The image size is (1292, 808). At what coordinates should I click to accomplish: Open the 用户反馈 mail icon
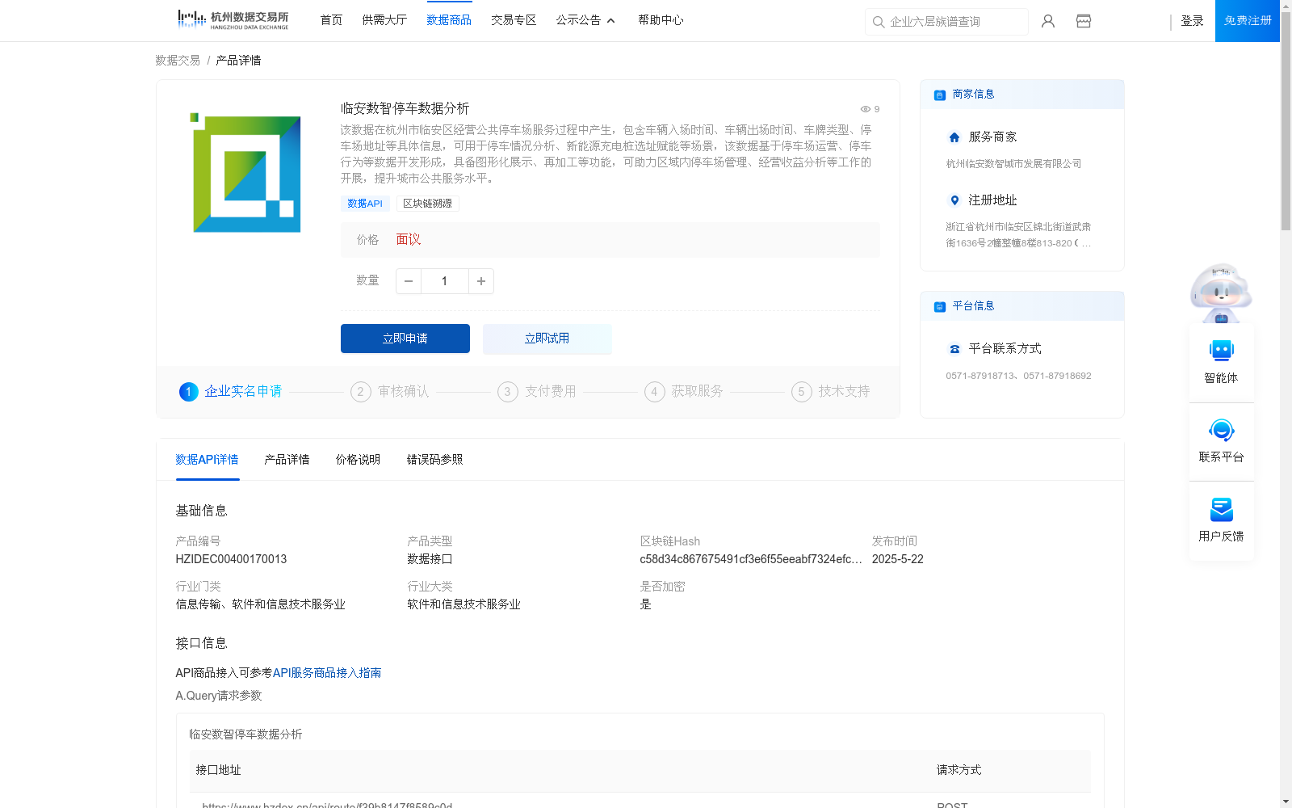(1221, 509)
